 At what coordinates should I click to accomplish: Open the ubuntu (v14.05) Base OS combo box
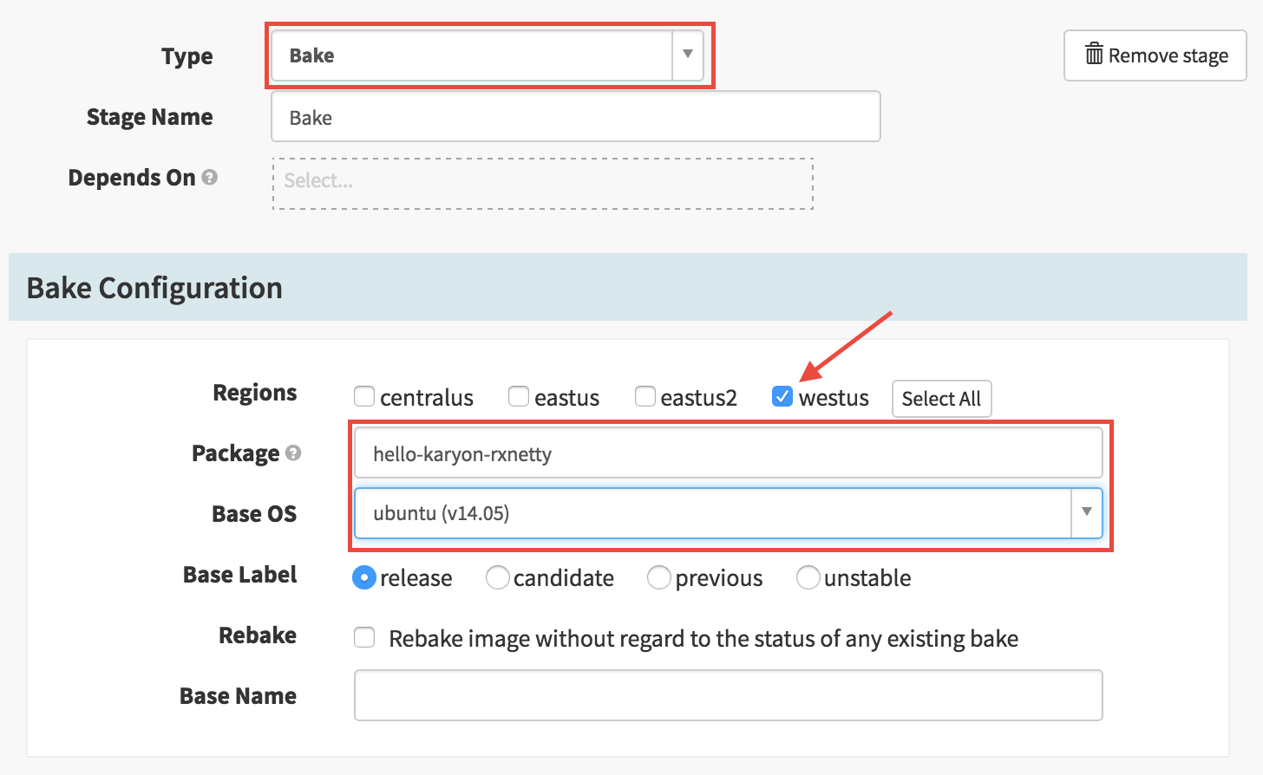tap(729, 513)
